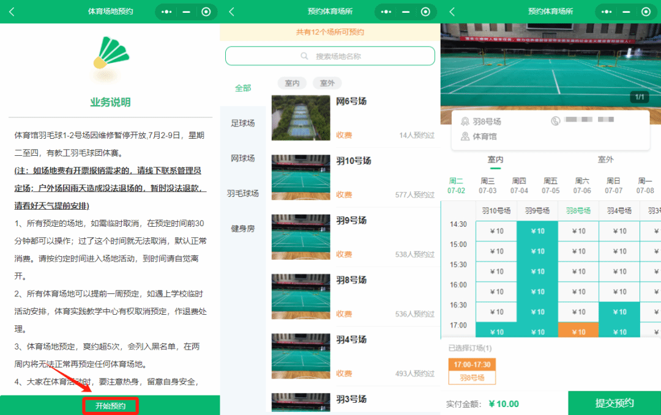Viewport: 661px width, 415px height.
Task: Open 羽10号场 venue thumbnail
Action: click(301, 177)
